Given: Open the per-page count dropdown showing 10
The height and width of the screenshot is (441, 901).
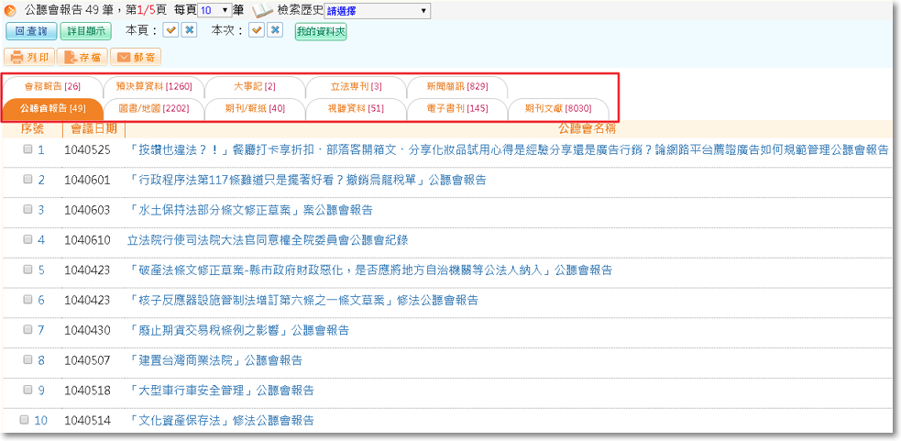Looking at the screenshot, I should pyautogui.click(x=214, y=10).
